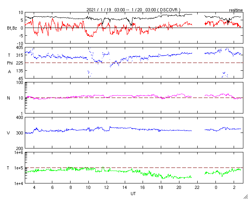The height and width of the screenshot is (199, 248).
Task: Click the '100' density tick label
Action: pyautogui.click(x=20, y=82)
